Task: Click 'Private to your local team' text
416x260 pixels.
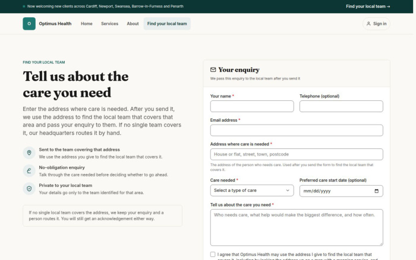Action: pos(65,186)
